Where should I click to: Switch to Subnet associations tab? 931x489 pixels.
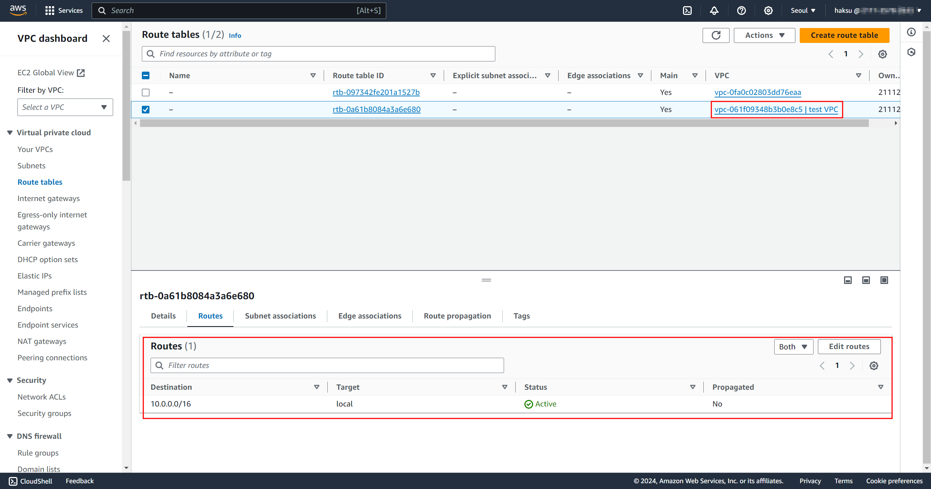280,316
